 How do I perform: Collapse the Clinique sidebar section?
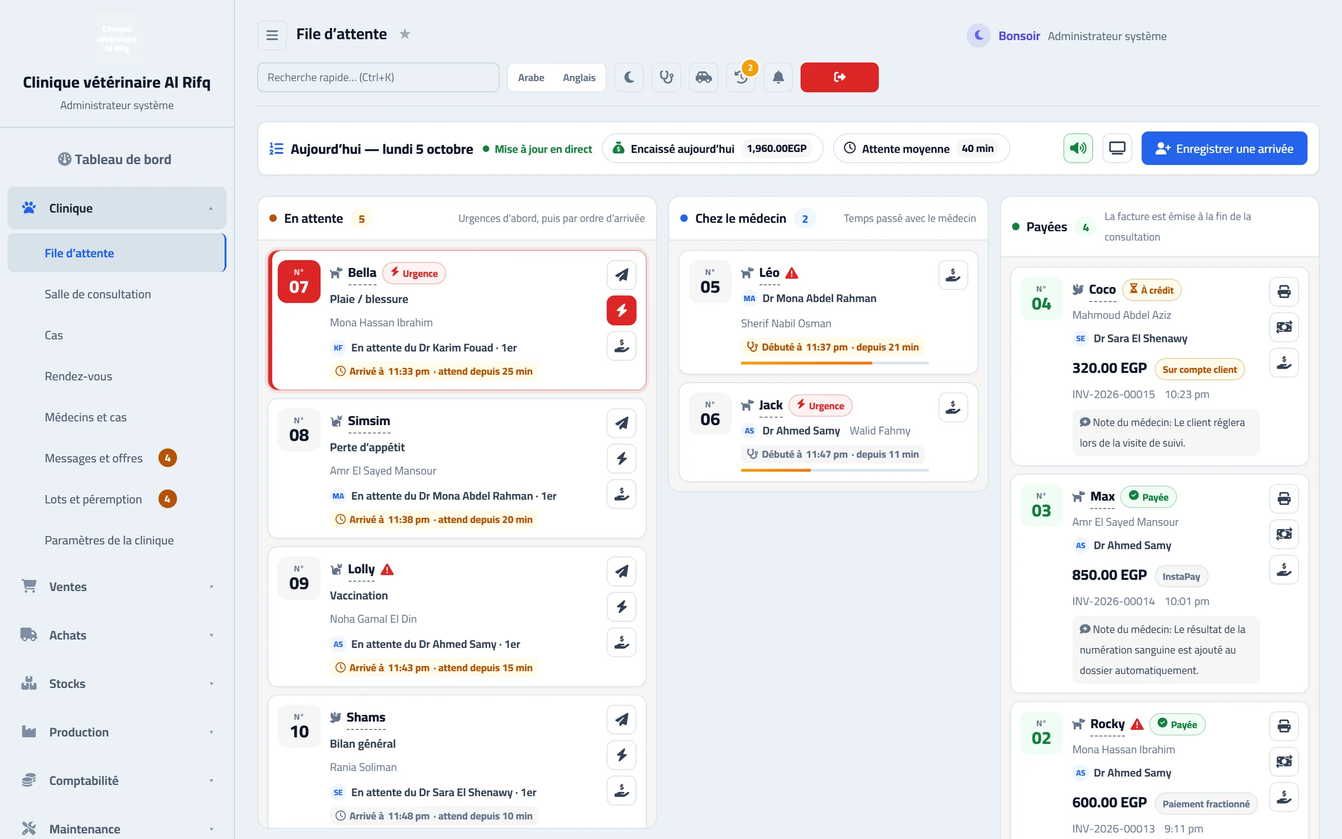point(116,208)
